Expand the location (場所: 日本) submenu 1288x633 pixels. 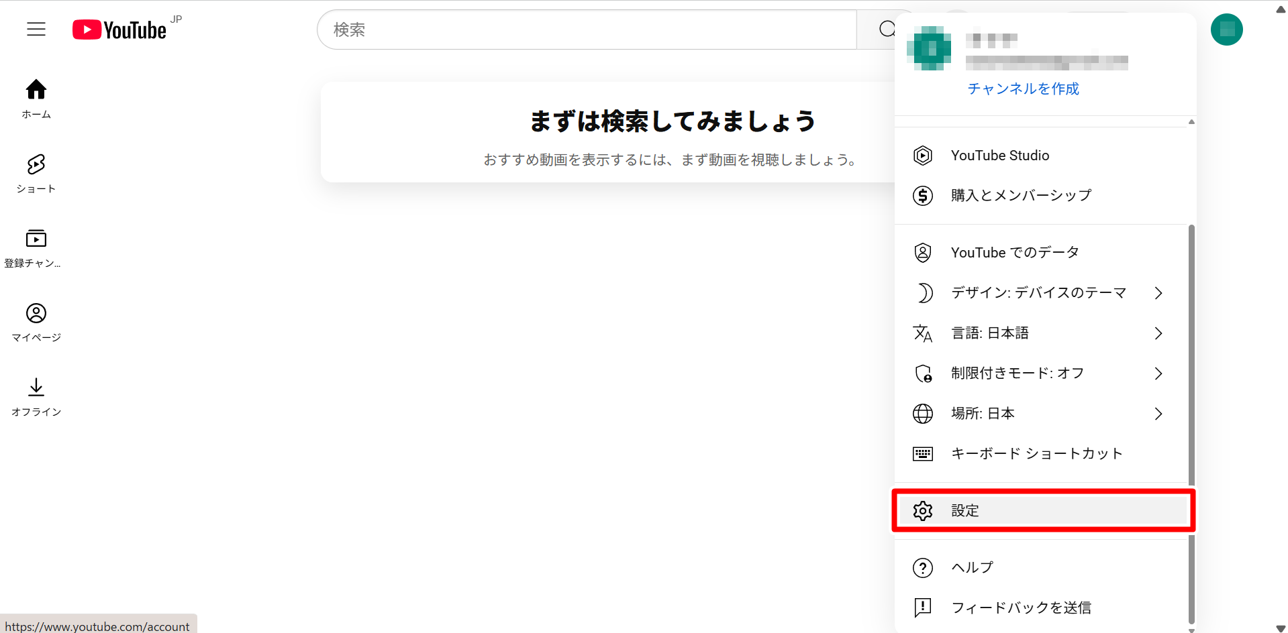[x=1038, y=414]
